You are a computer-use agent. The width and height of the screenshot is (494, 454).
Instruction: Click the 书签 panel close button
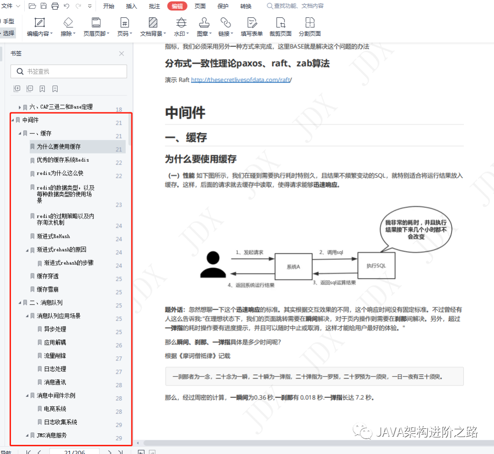121,54
